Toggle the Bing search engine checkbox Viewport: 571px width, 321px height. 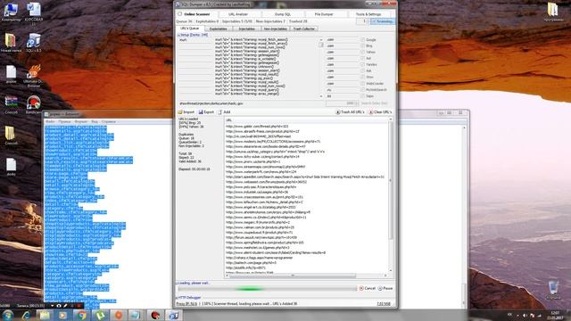coord(363,45)
